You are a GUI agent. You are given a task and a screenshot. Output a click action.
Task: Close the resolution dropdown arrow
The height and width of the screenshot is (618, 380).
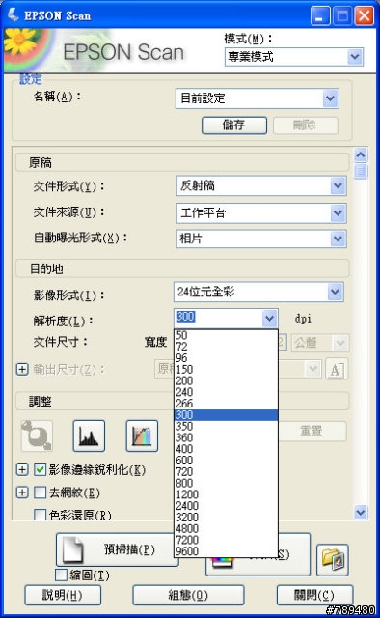click(270, 318)
